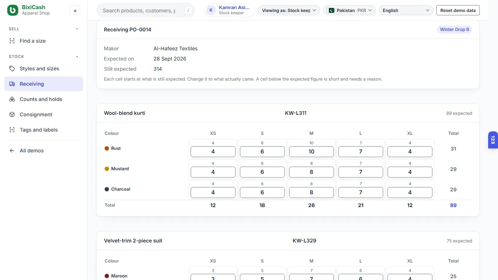The image size is (498, 280).
Task: Click the Mustard colour swatch dot
Action: click(x=107, y=169)
